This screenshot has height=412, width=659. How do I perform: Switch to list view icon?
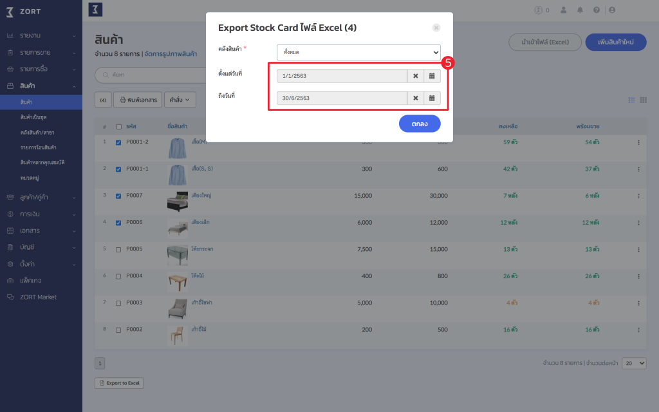631,100
